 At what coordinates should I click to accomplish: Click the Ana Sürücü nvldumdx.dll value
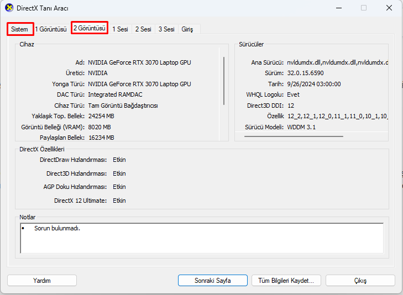(337, 62)
